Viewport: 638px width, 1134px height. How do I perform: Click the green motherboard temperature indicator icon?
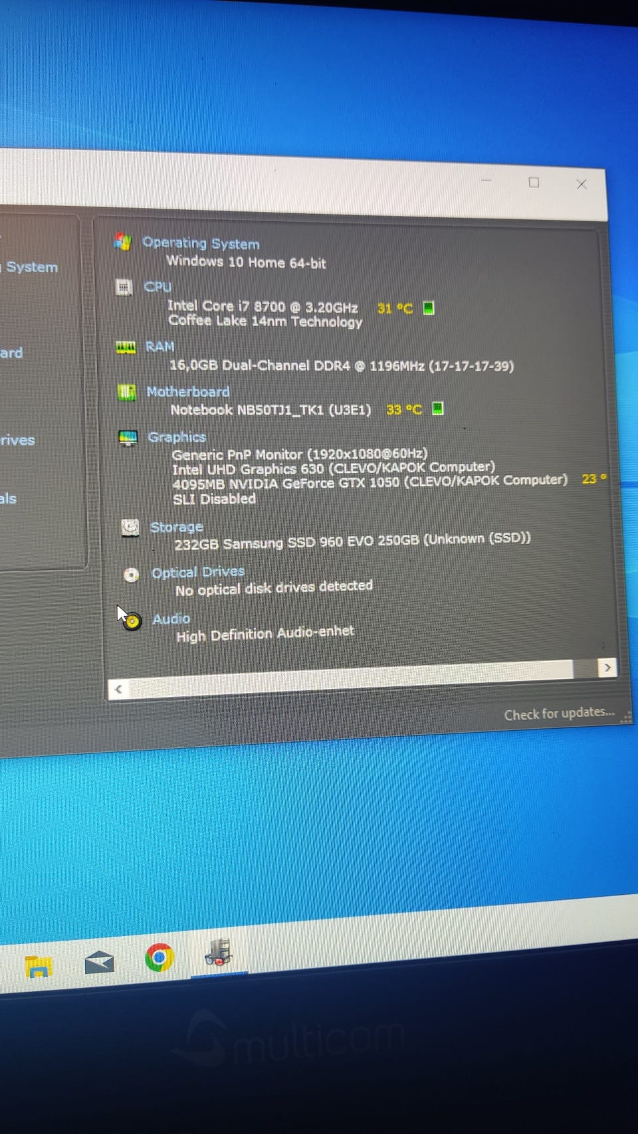tap(437, 408)
